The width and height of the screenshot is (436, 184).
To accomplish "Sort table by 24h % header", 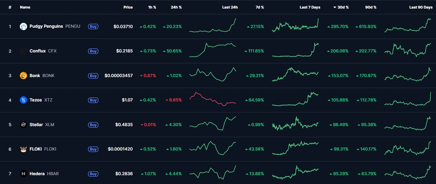I will coord(176,7).
